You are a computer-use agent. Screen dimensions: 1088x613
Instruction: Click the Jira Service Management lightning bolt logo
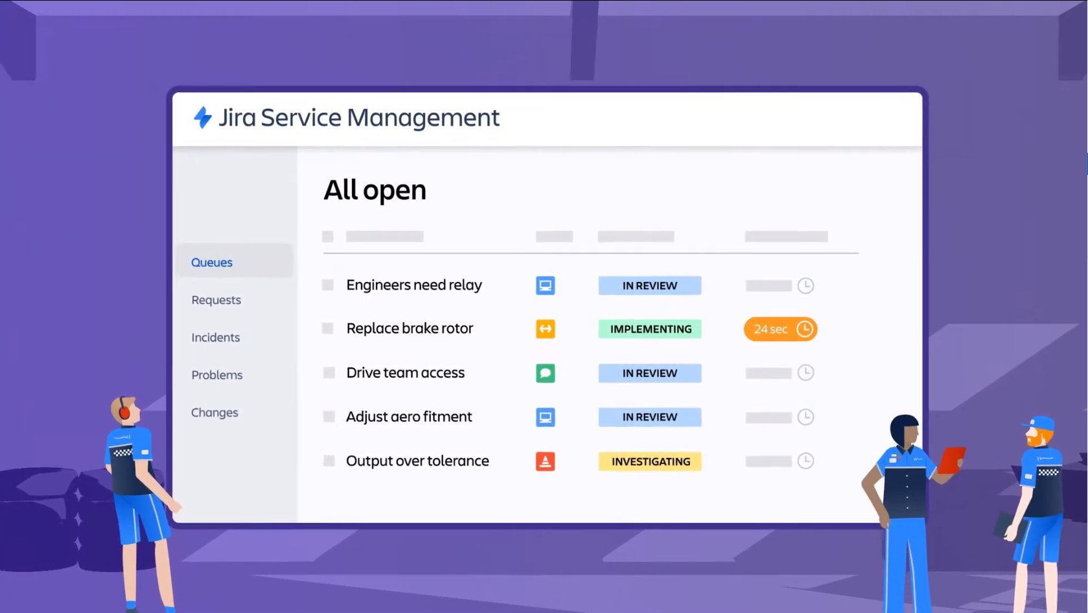202,117
